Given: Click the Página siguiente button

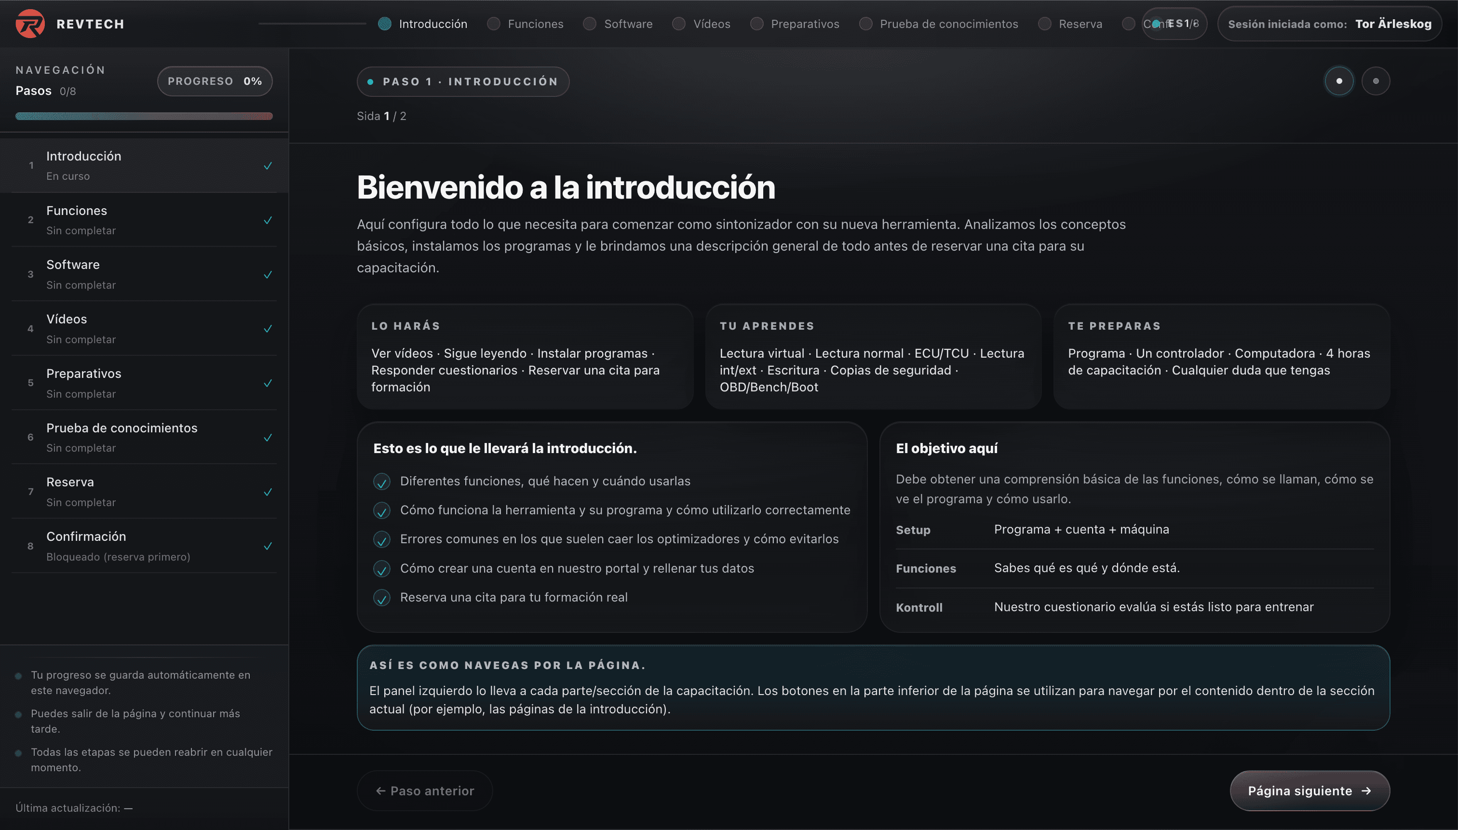Looking at the screenshot, I should coord(1309,790).
